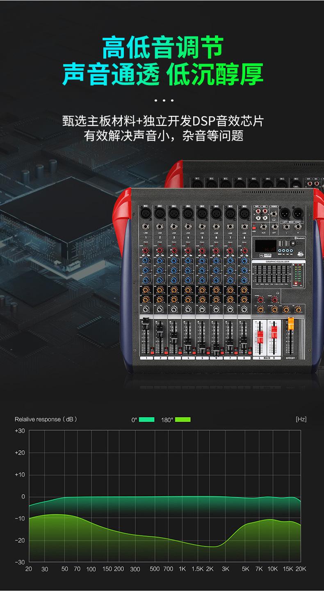
Task: Click the orange EFFECT fader
Action: (291, 324)
